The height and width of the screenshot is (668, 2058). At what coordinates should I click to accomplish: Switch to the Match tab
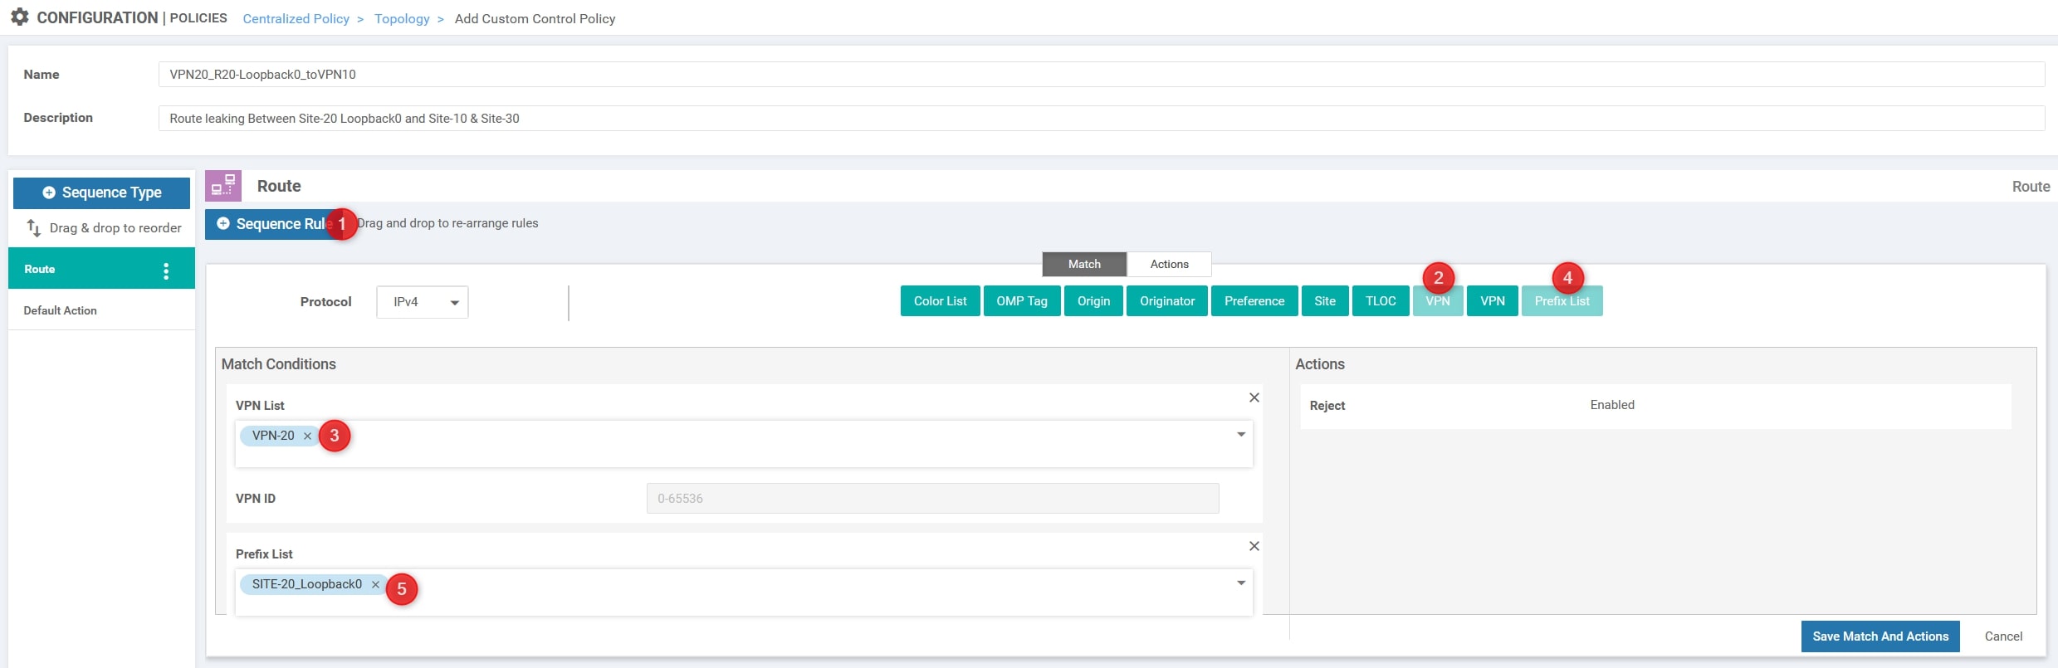pos(1083,264)
